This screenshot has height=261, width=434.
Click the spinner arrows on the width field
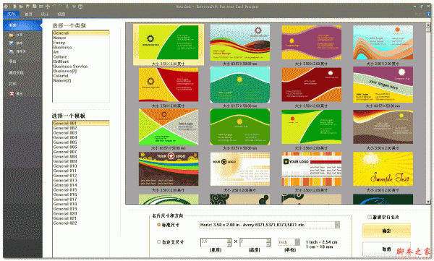[x=229, y=242]
